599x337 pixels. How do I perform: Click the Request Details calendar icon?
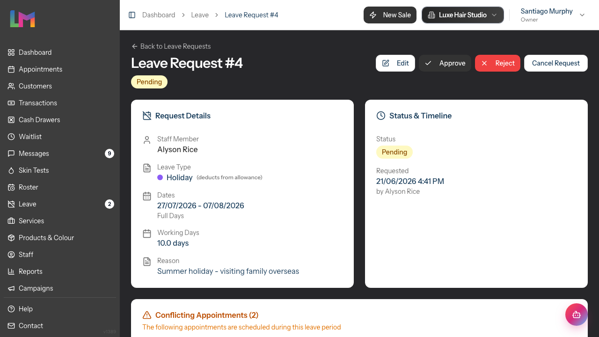click(x=147, y=116)
